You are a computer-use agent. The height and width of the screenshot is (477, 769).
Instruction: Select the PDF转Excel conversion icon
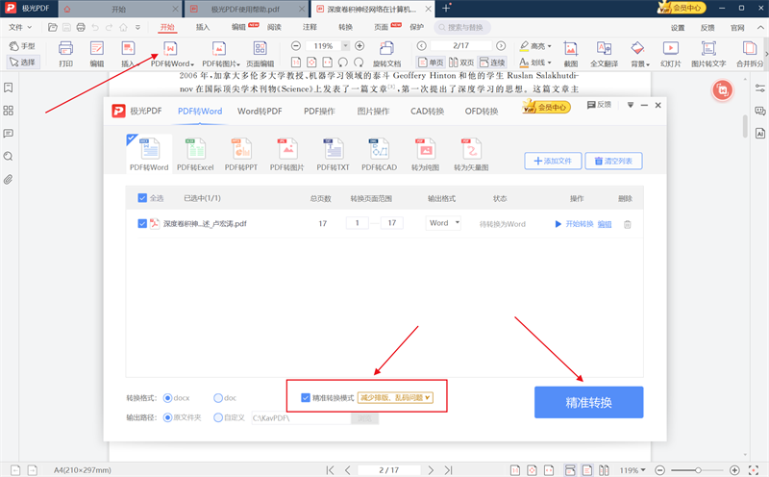[x=192, y=153]
